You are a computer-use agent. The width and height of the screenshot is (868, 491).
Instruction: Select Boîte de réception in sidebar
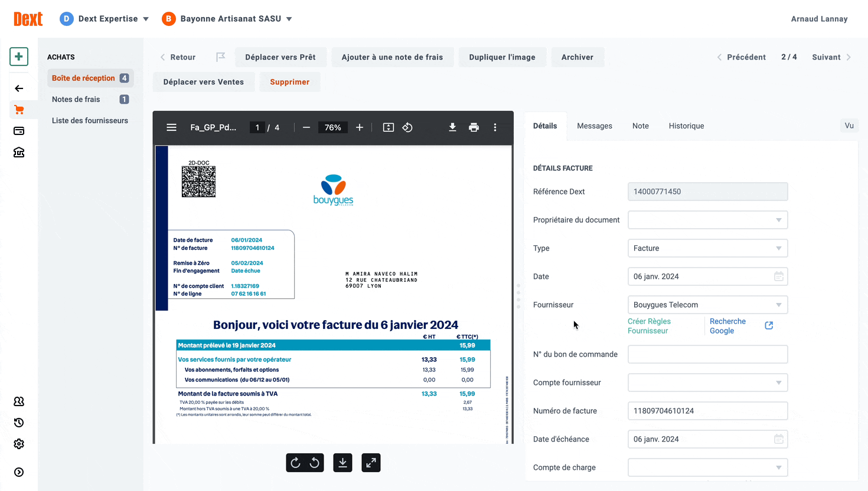click(90, 78)
